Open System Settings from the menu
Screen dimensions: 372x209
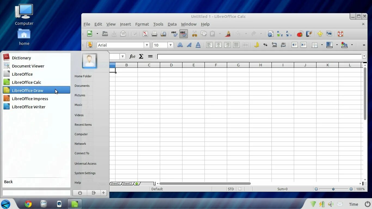[85, 173]
